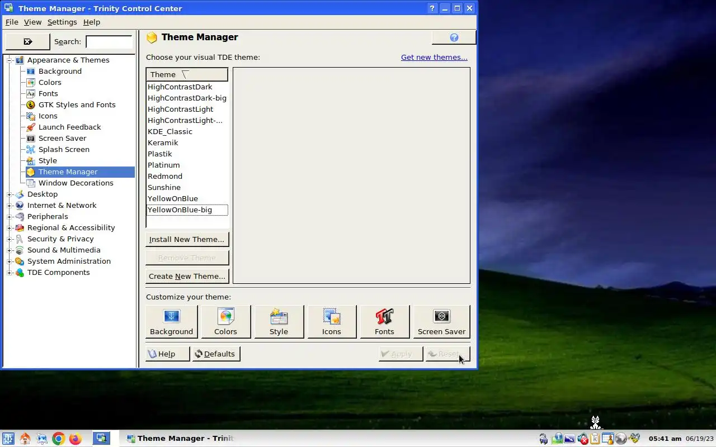This screenshot has width=716, height=447.
Task: Select Theme Manager in the sidebar tree
Action: coord(68,172)
